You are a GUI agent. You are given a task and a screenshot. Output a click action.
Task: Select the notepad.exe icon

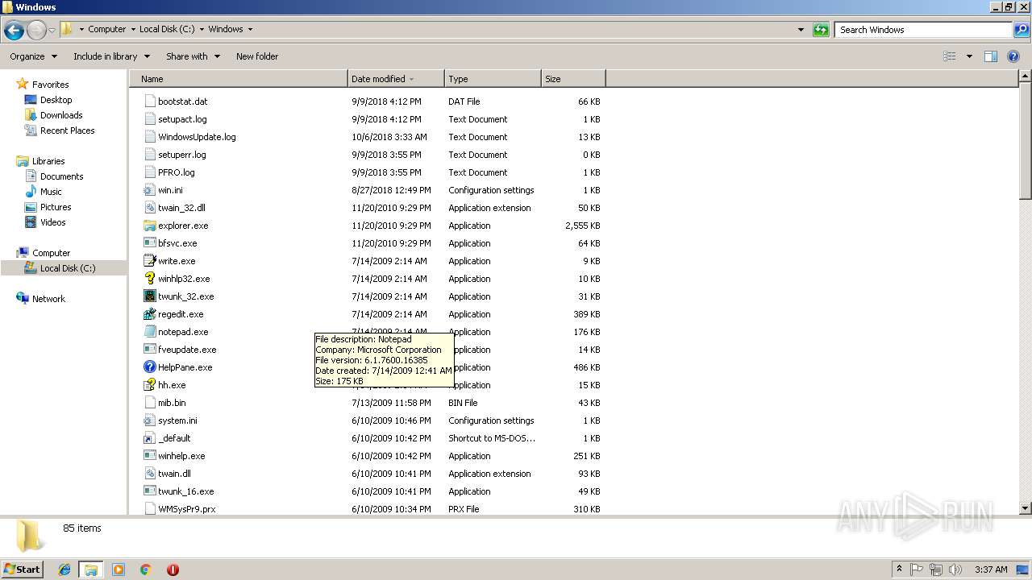point(149,332)
